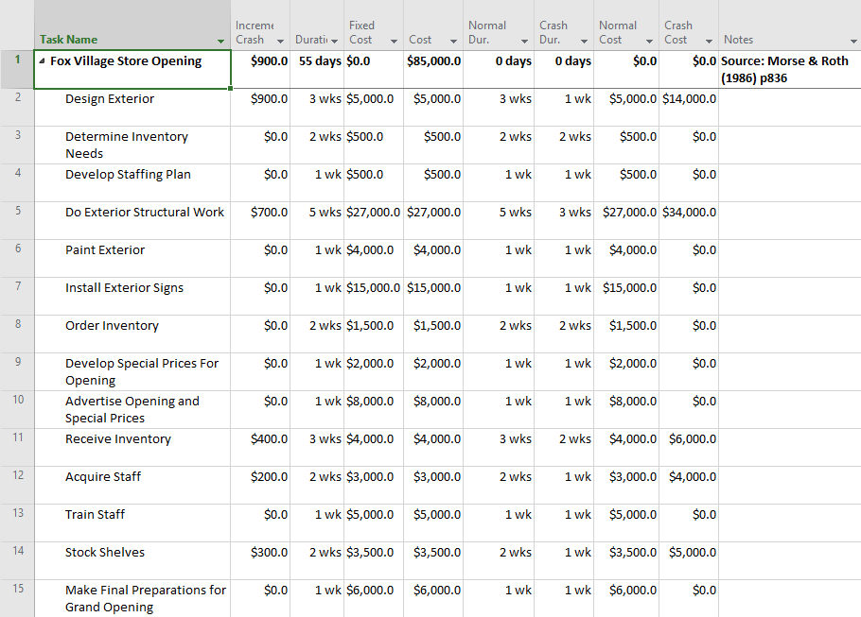861x617 pixels.
Task: Click Install Exterior Signs' $15,000.0 fixed cost
Action: (x=374, y=296)
